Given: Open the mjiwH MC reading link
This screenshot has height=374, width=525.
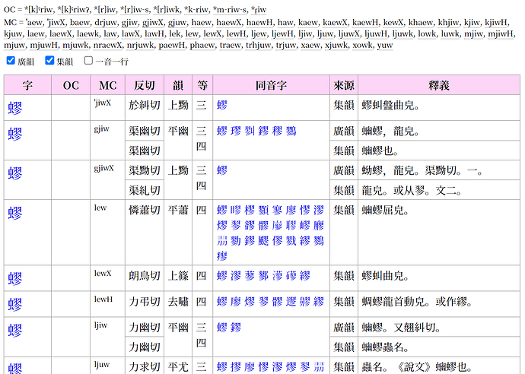Looking at the screenshot, I should 500,33.
